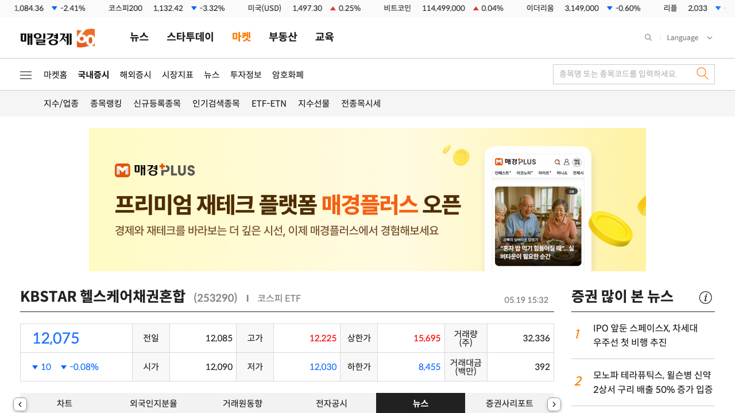
Task: Click the 시가 value 12,090
Action: [219, 367]
